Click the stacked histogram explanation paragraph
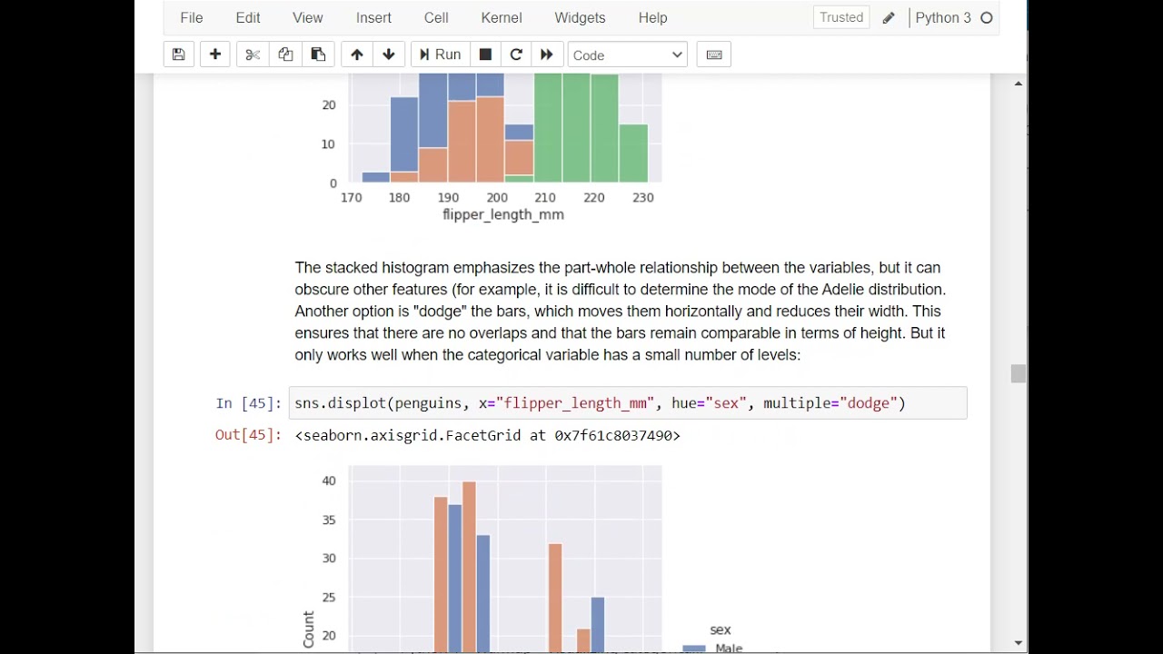Screen dimensions: 1163x654 [621, 312]
